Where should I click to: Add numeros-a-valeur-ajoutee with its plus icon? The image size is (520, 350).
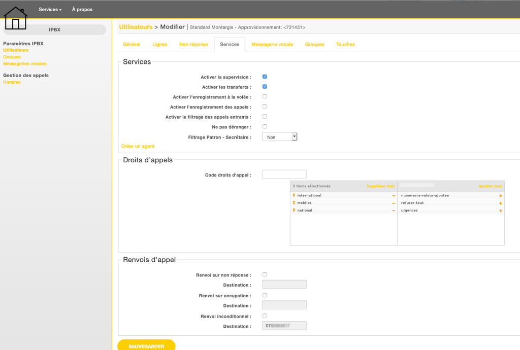coord(501,196)
